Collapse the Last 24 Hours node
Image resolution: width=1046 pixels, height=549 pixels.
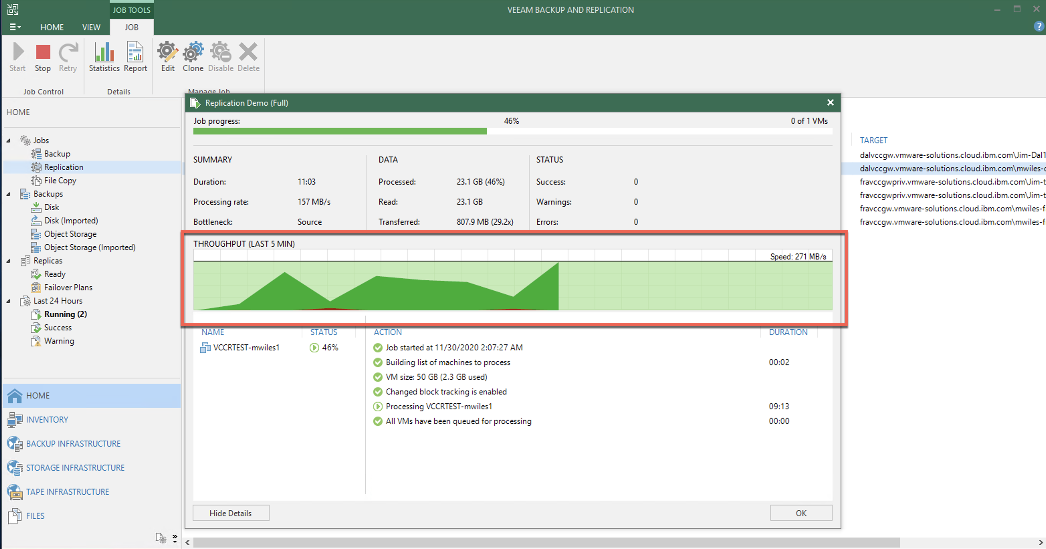8,301
